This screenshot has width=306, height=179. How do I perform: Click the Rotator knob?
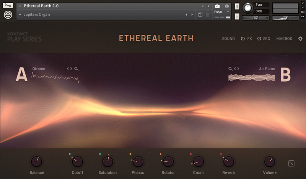168,161
